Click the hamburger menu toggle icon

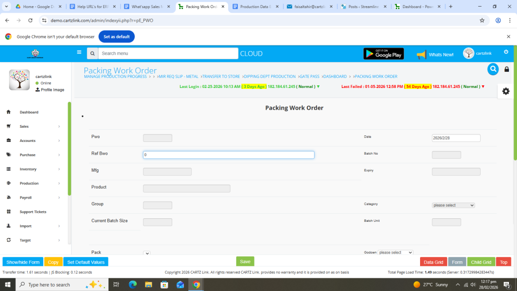[x=79, y=52]
